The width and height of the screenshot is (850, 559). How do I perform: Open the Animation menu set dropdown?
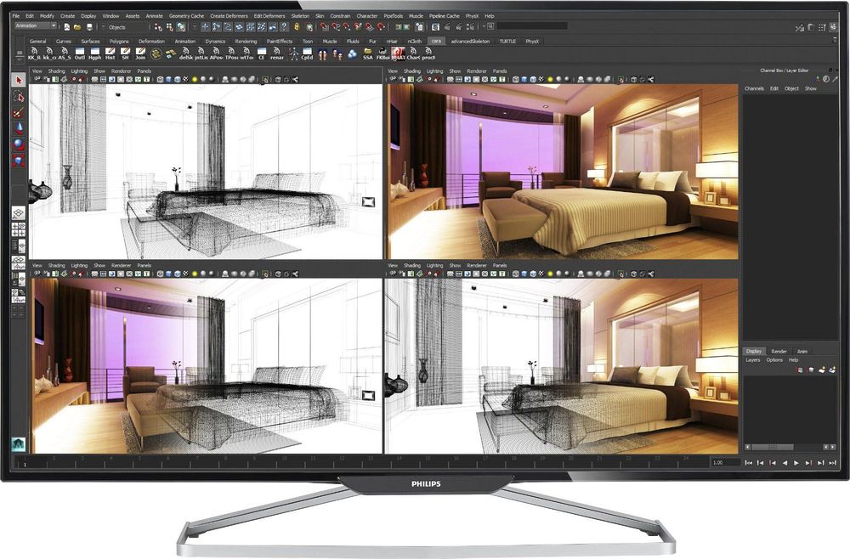[x=37, y=26]
